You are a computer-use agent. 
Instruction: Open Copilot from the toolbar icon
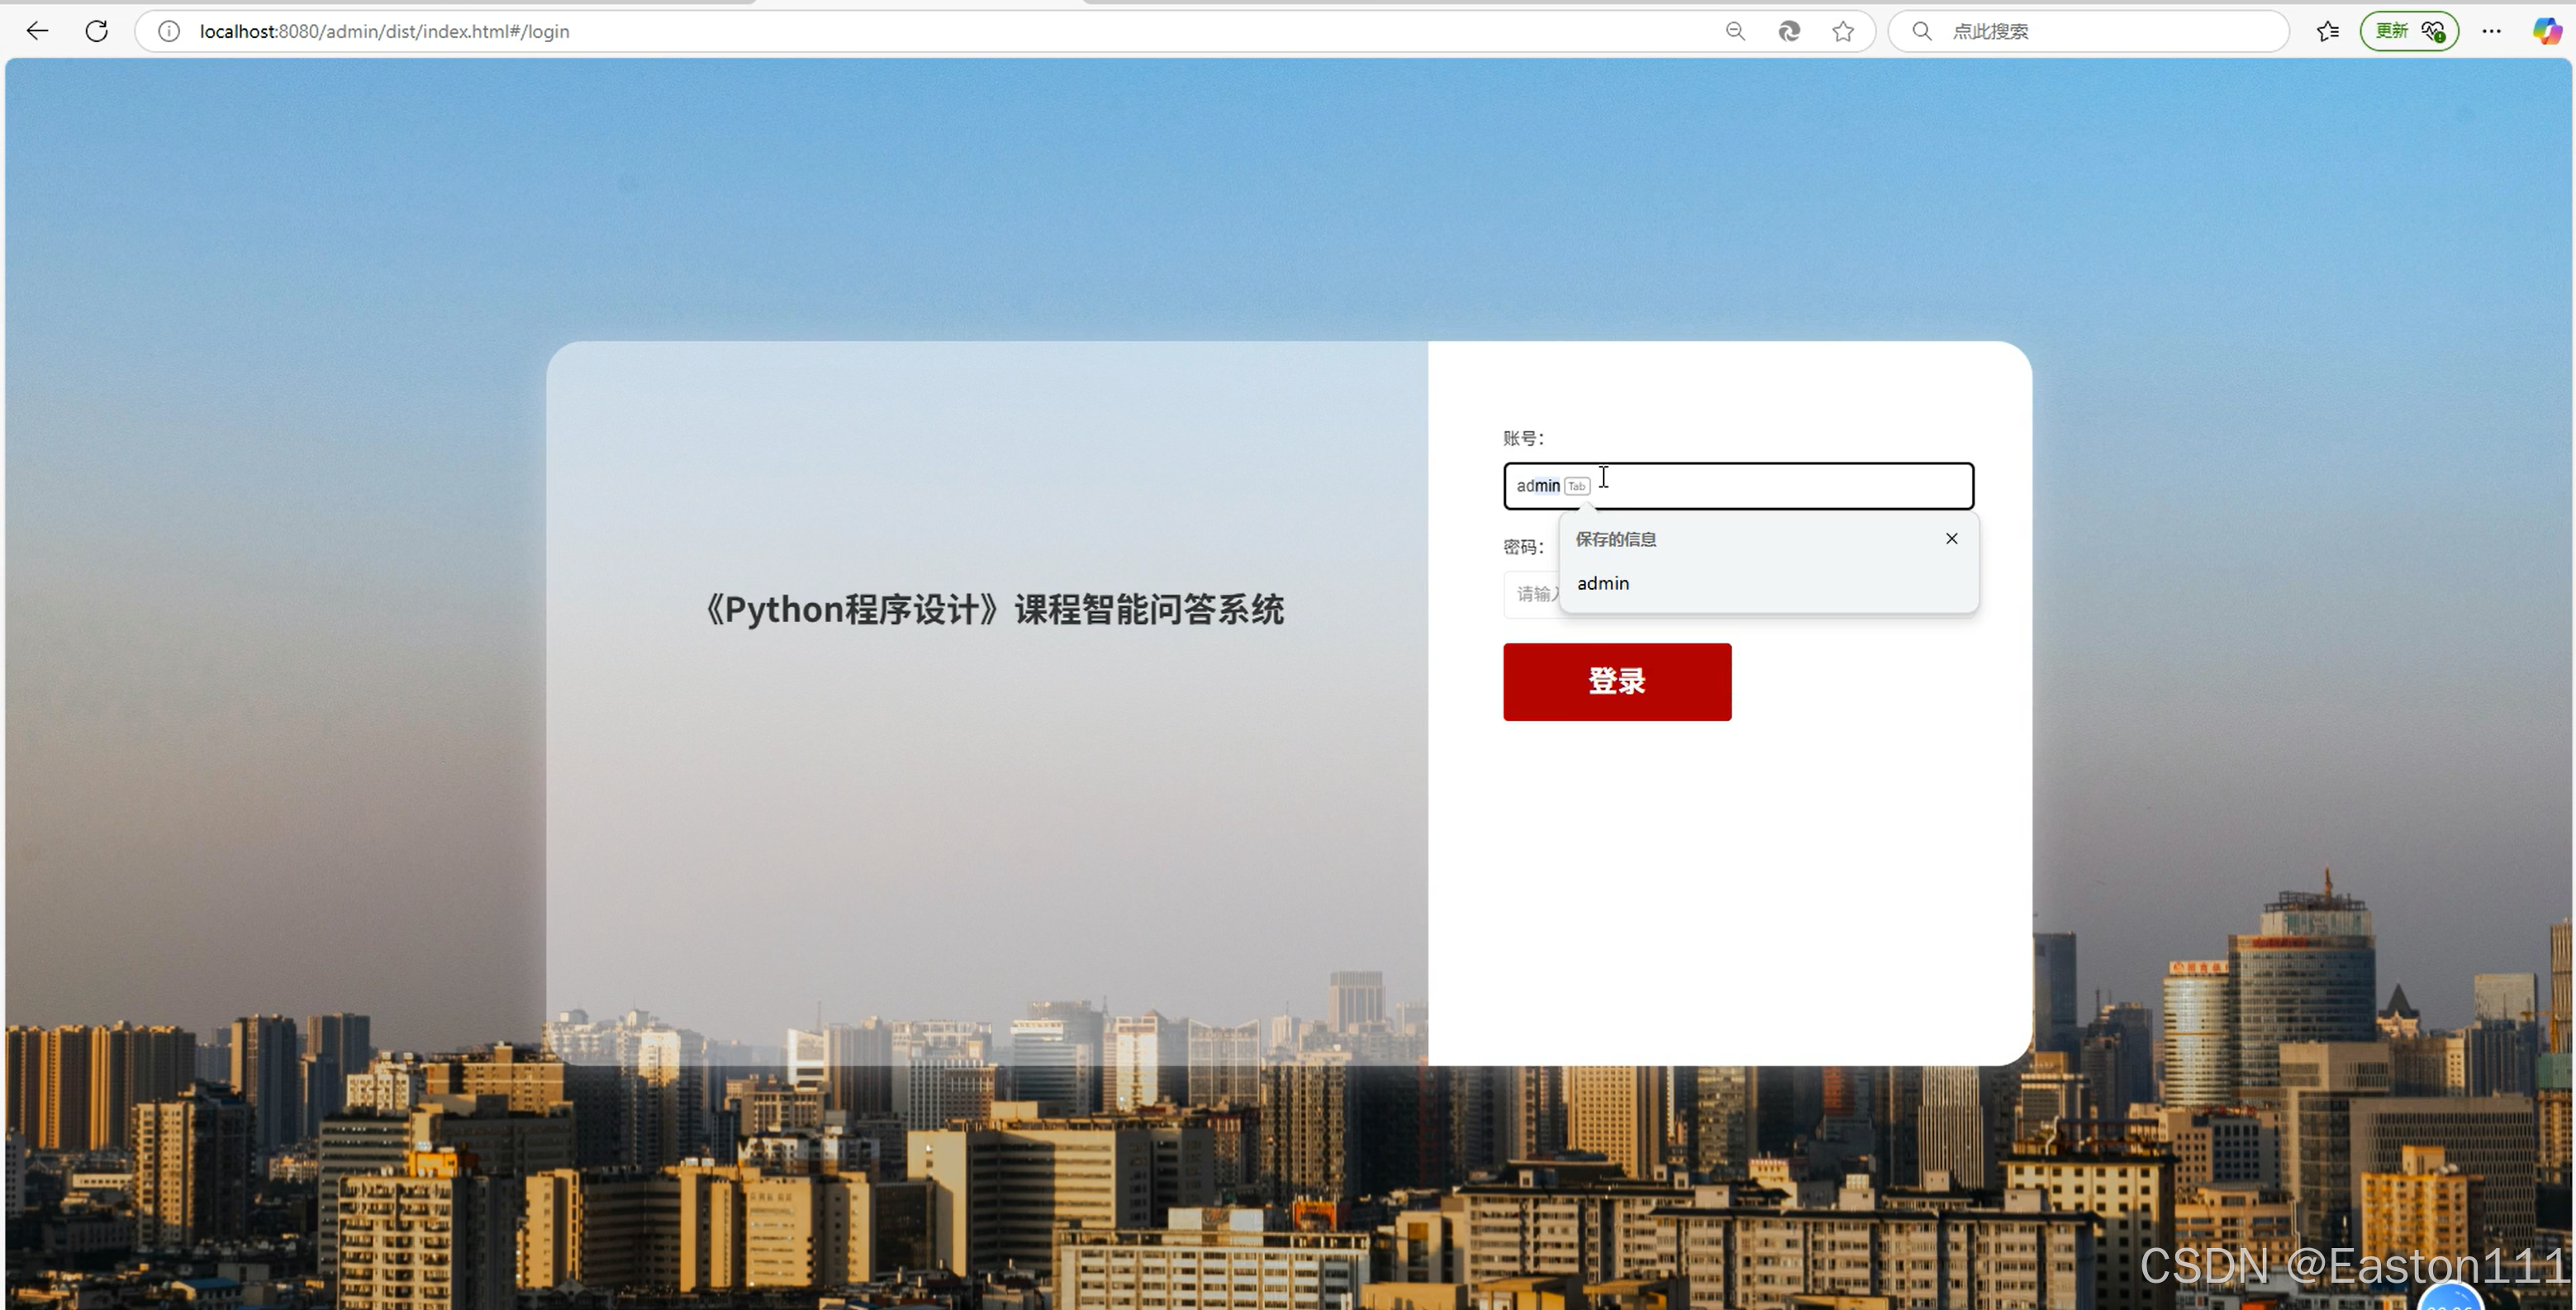click(2545, 31)
